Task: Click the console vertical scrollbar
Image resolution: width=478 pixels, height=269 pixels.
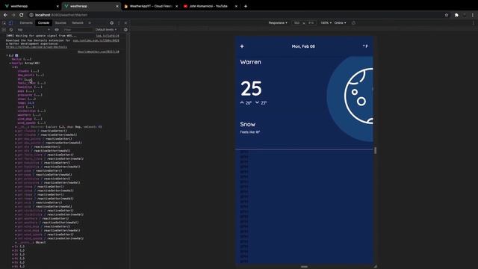Action: click(x=128, y=87)
